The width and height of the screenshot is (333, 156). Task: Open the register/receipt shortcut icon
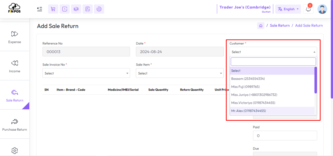tap(87, 9)
